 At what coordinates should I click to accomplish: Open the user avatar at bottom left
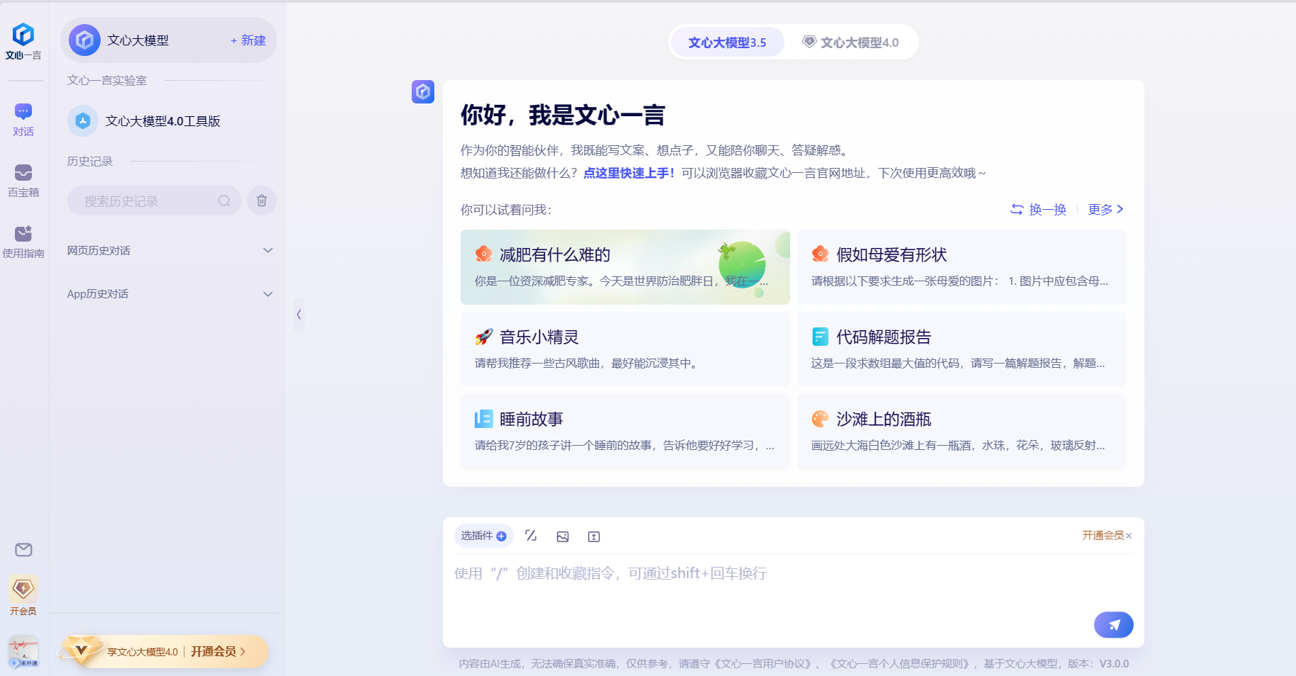point(23,652)
